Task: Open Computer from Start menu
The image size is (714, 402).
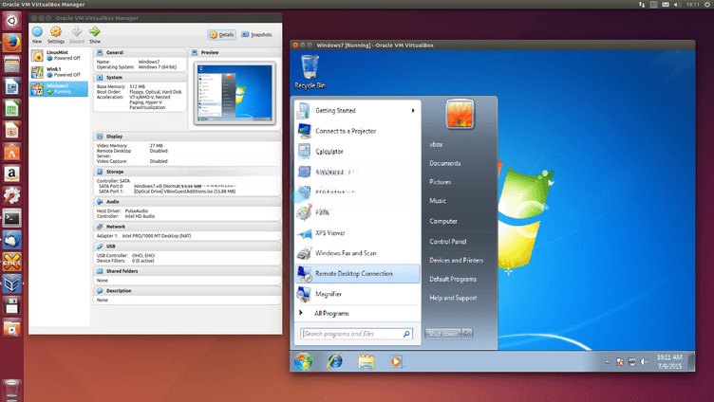Action: 443,221
